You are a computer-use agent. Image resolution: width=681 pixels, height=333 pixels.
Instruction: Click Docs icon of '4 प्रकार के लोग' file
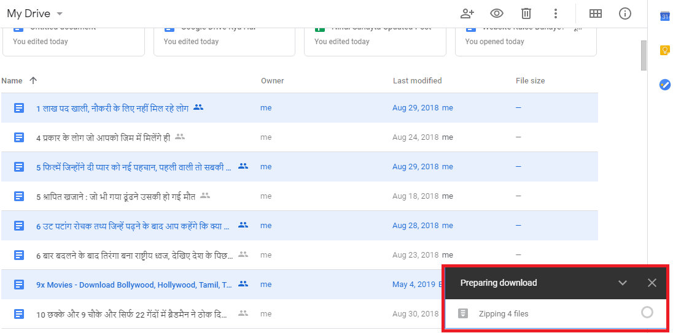[x=18, y=137]
